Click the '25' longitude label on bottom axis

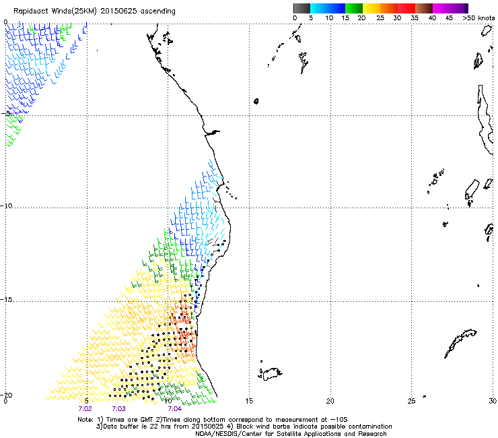[411, 401]
